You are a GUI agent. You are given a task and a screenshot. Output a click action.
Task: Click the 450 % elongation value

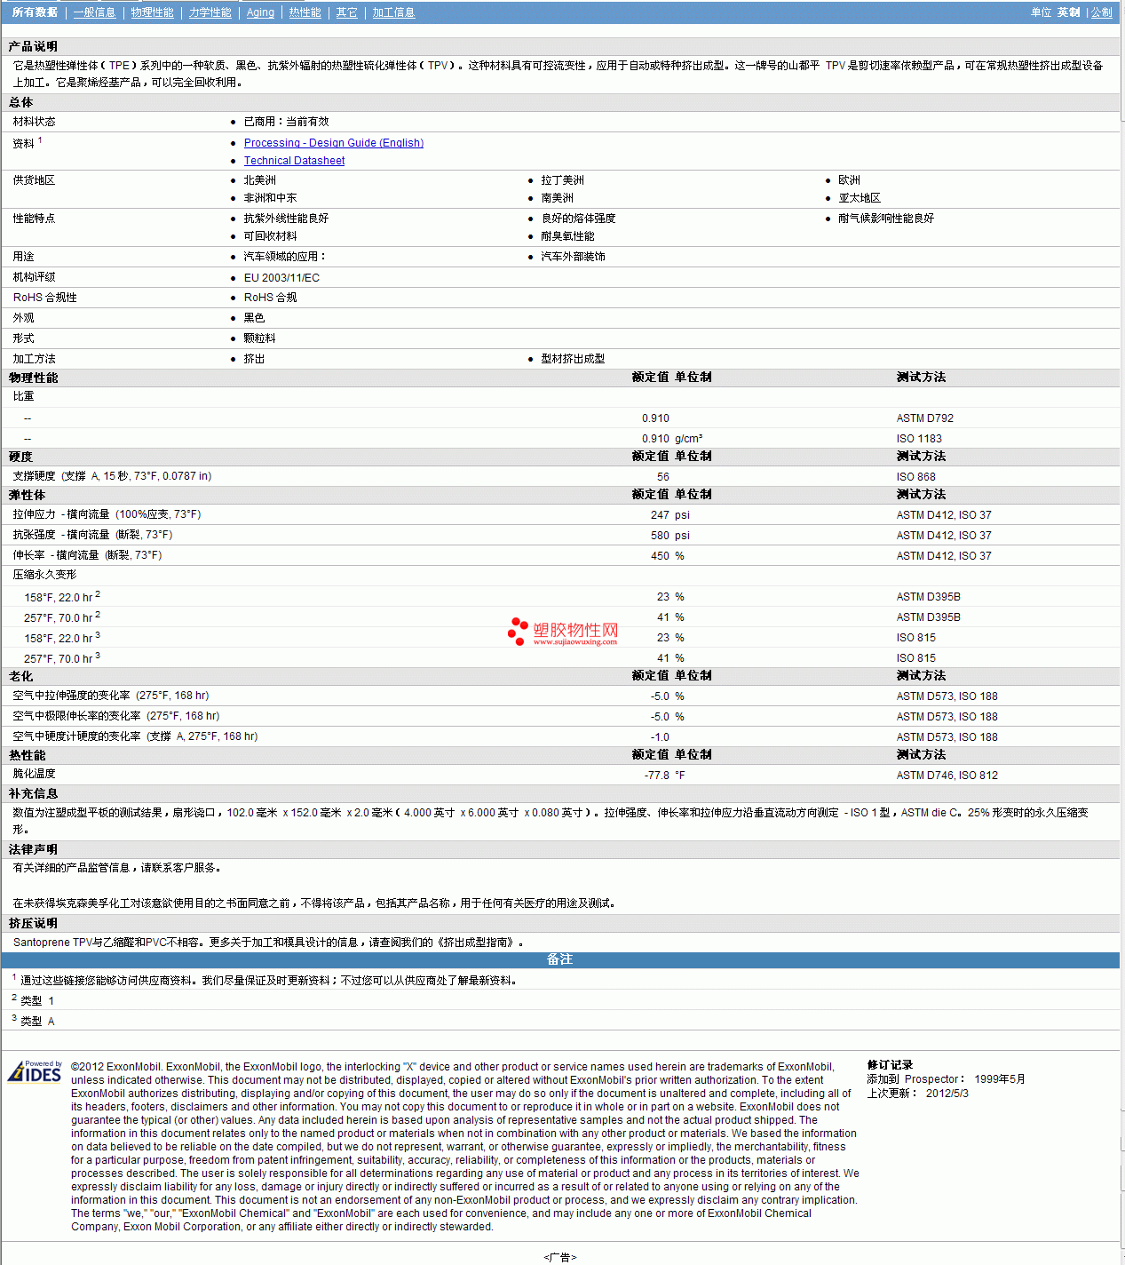[667, 556]
